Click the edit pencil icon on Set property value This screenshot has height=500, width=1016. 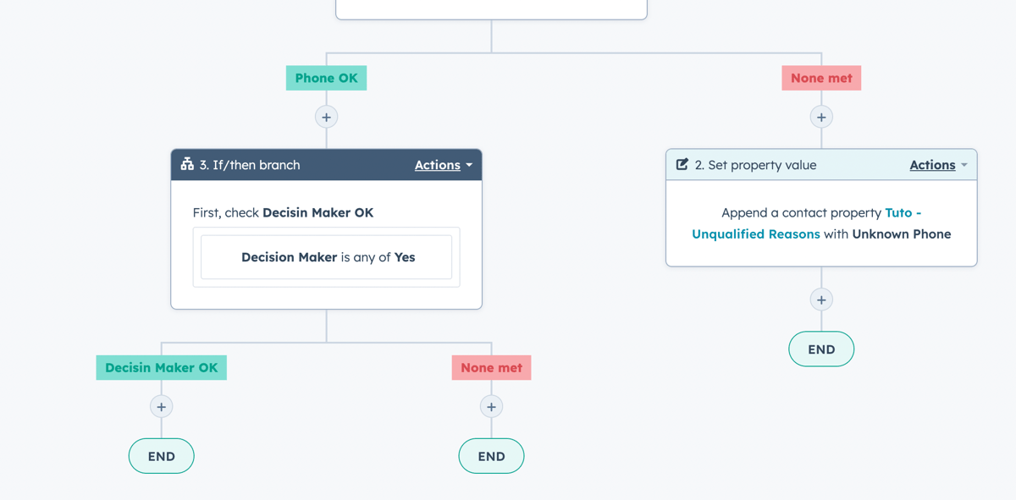point(682,164)
